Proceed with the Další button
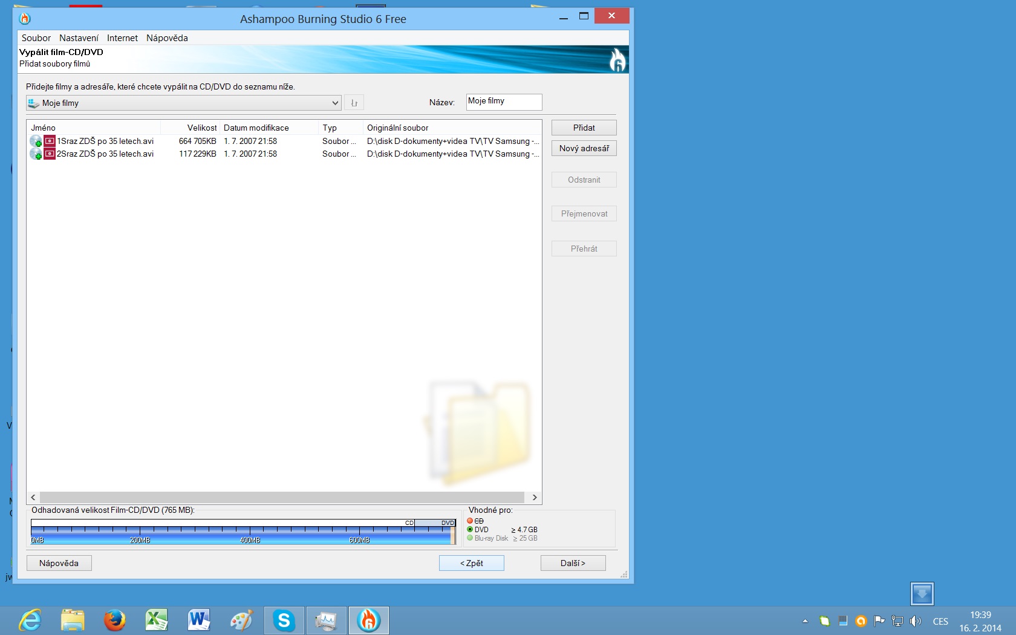The height and width of the screenshot is (635, 1016). 573,563
